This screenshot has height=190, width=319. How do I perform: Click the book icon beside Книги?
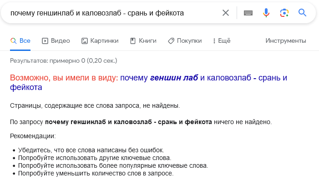[x=133, y=41]
